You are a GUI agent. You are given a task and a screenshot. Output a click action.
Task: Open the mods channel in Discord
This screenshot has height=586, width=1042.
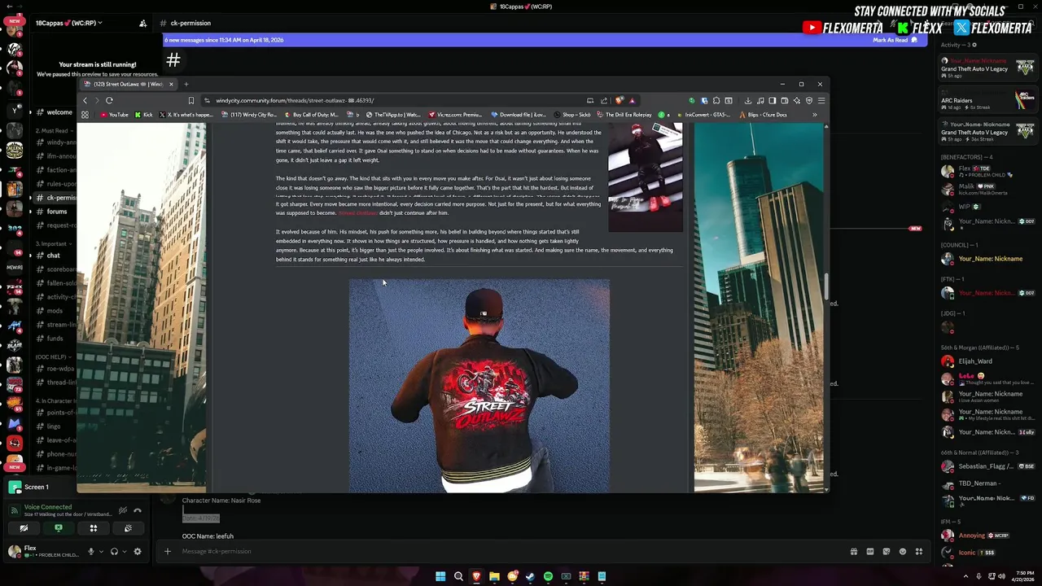tap(54, 311)
